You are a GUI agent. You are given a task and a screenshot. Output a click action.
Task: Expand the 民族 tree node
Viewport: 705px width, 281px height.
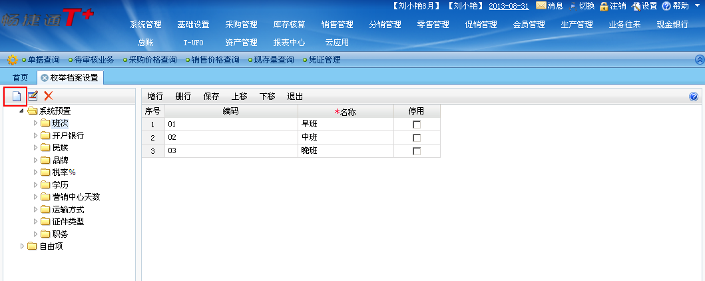[x=35, y=147]
